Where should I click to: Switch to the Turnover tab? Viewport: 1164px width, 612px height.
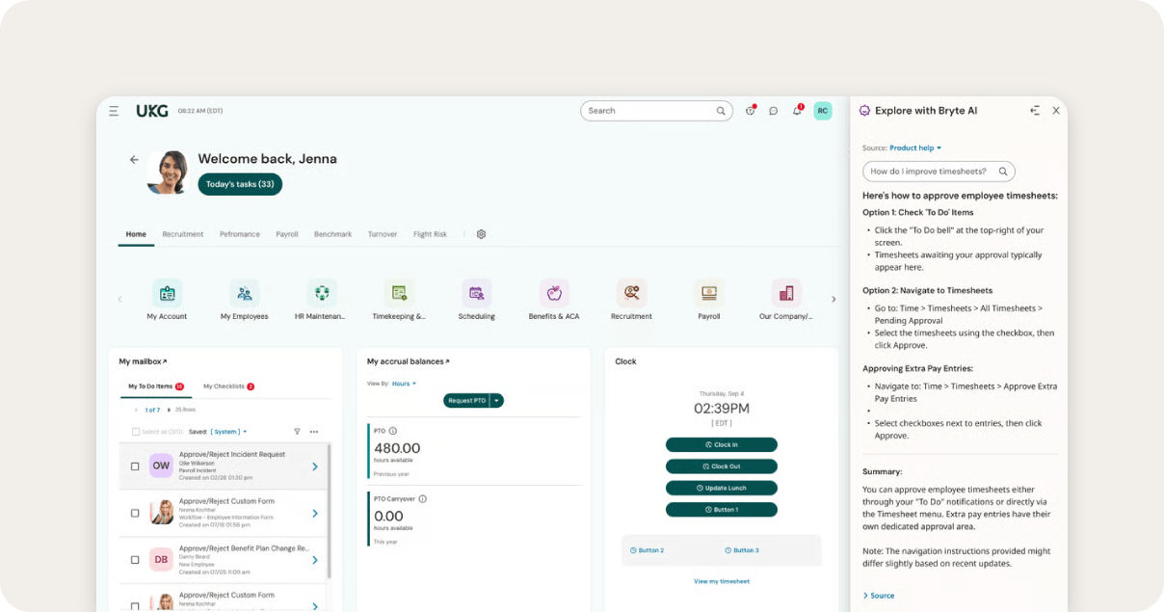coord(383,234)
